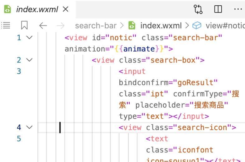Viewport: 245px width, 162px height.
Task: Click line number 3 in gutter
Action: tap(19, 71)
